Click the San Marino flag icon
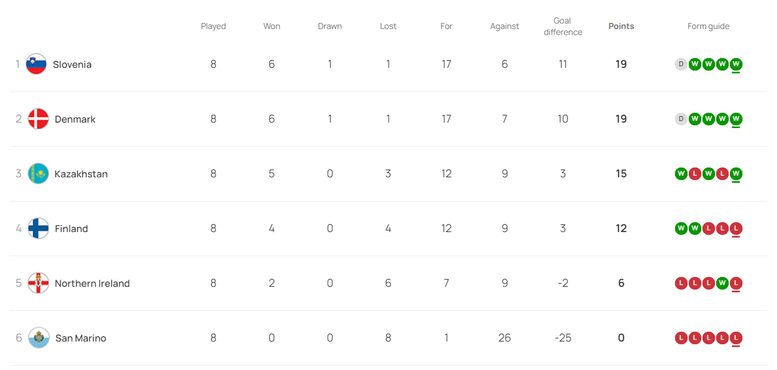The image size is (777, 370). (x=38, y=338)
